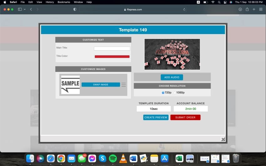The width and height of the screenshot is (266, 166).
Task: Open the Bookmarks menu
Action: pyautogui.click(x=64, y=2)
